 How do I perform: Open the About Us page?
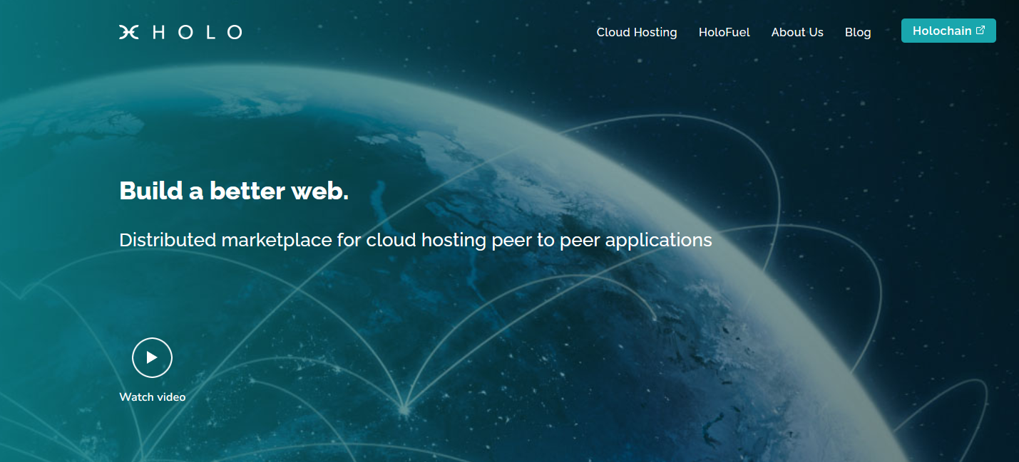coord(797,32)
